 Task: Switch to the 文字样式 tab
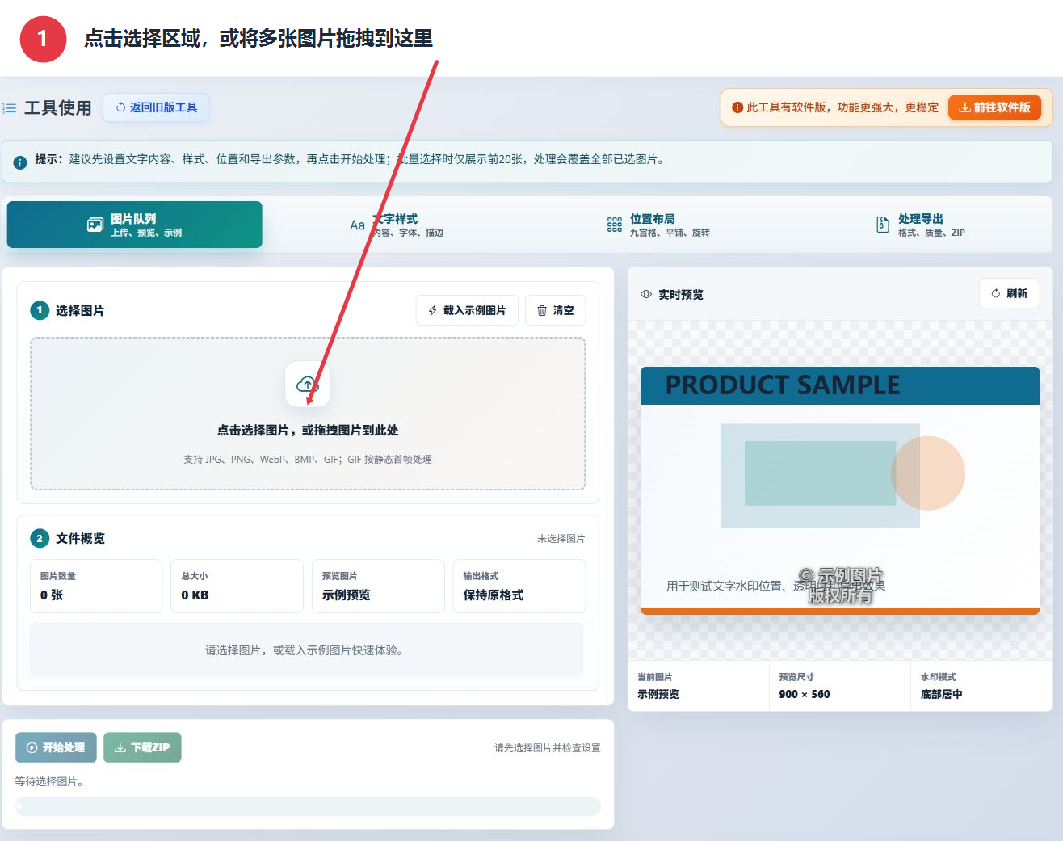click(x=397, y=225)
